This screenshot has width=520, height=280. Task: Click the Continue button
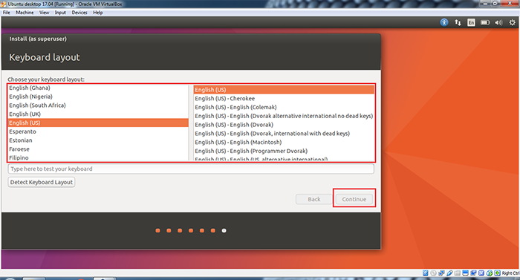coord(354,199)
